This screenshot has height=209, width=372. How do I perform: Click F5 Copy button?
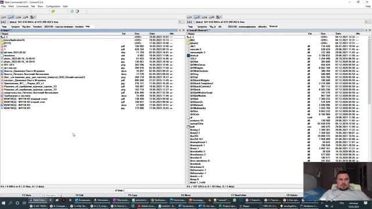[x=133, y=195]
